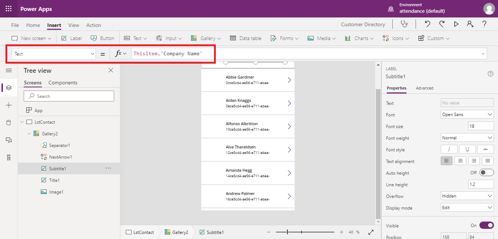This screenshot has height=239, width=498.
Task: Click the Font size field
Action: 481,126
